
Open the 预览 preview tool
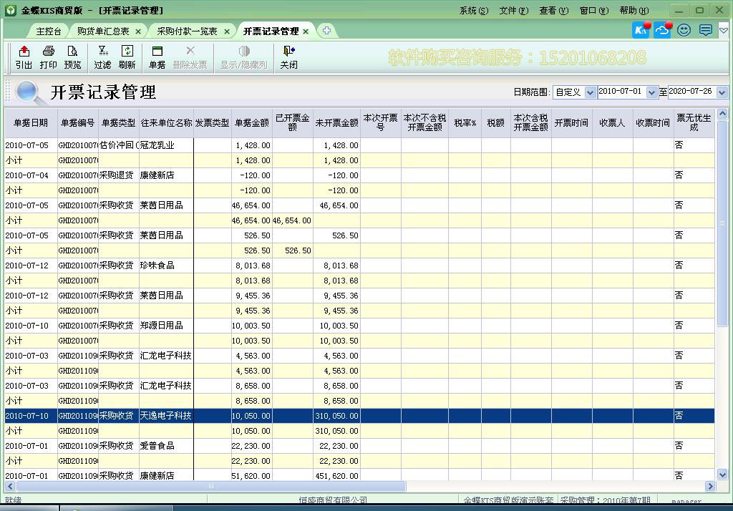point(74,57)
